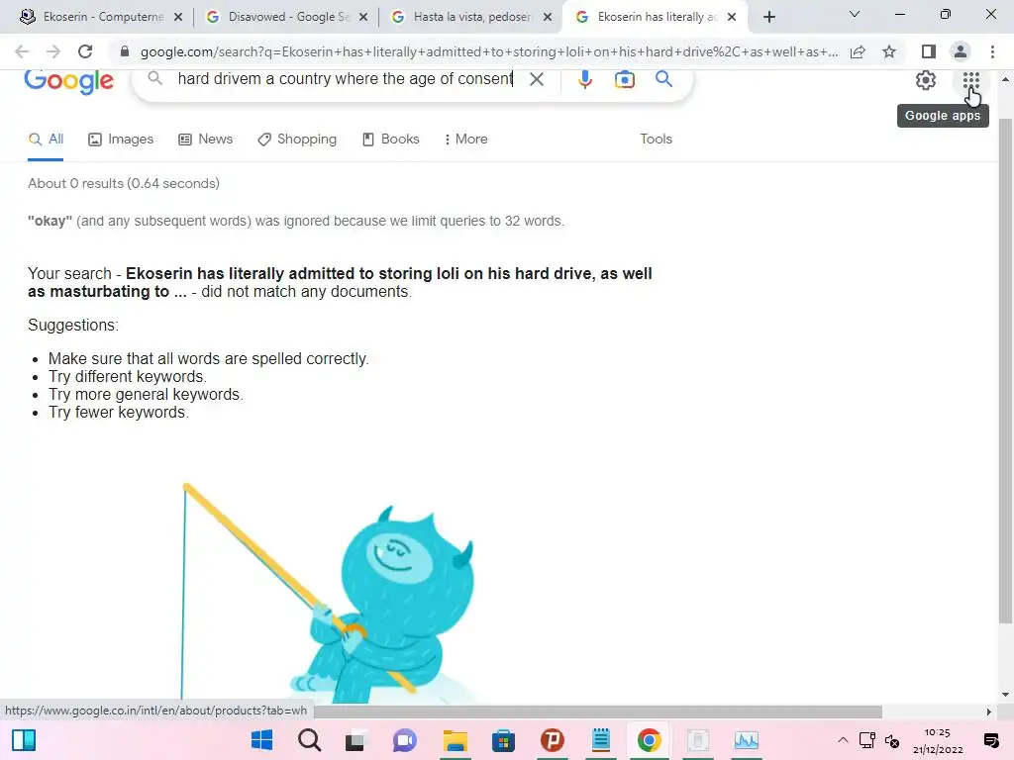The width and height of the screenshot is (1014, 760).
Task: Open the tab search dropdown chevron
Action: pos(855,14)
